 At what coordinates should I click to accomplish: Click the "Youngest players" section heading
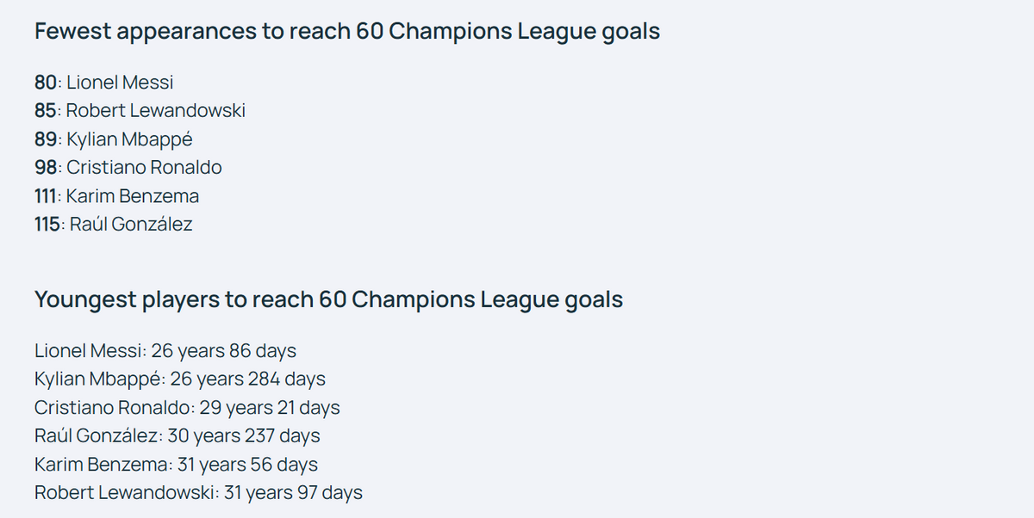328,300
